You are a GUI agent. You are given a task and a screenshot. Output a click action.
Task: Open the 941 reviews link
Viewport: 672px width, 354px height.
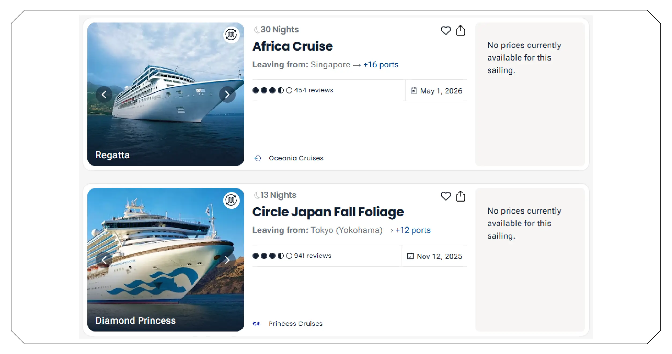(311, 256)
